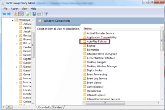Expand the Backup node in tree

point(17,36)
